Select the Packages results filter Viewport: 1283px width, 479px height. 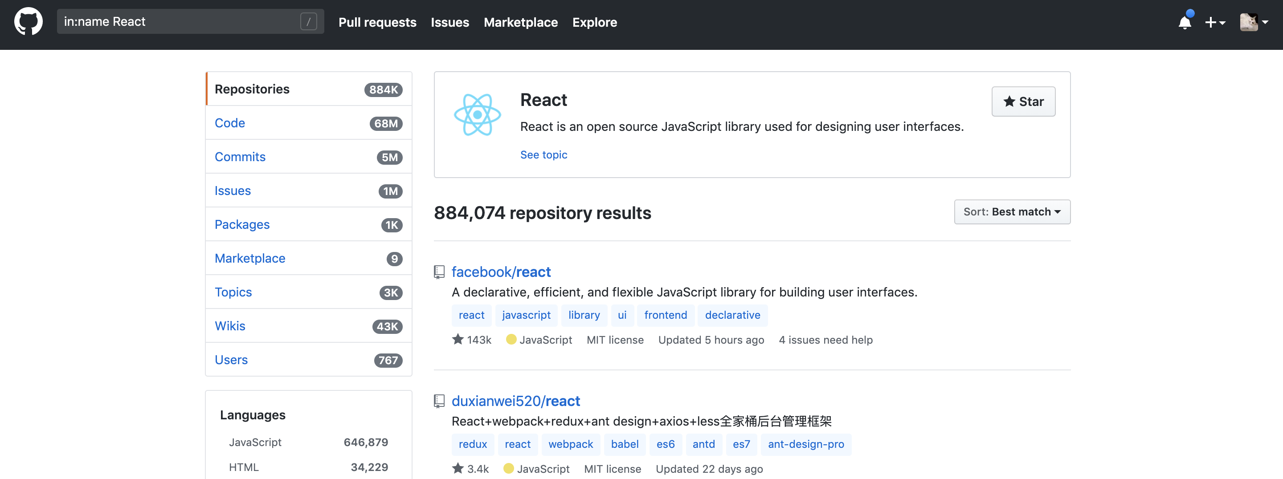[309, 224]
